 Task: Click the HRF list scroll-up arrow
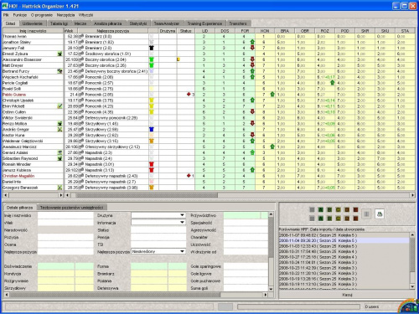(412, 234)
